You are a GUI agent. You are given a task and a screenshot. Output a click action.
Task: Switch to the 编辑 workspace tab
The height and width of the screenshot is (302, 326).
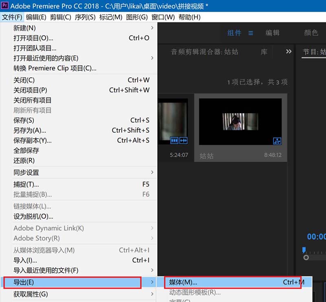point(272,33)
